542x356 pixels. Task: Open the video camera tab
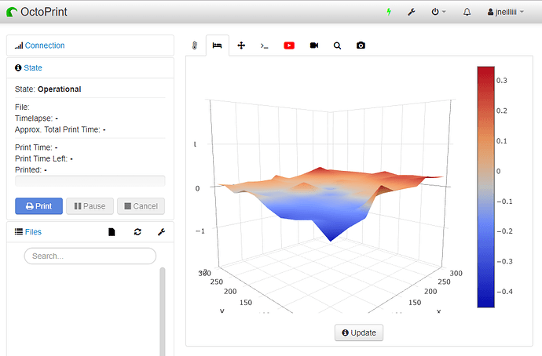313,45
